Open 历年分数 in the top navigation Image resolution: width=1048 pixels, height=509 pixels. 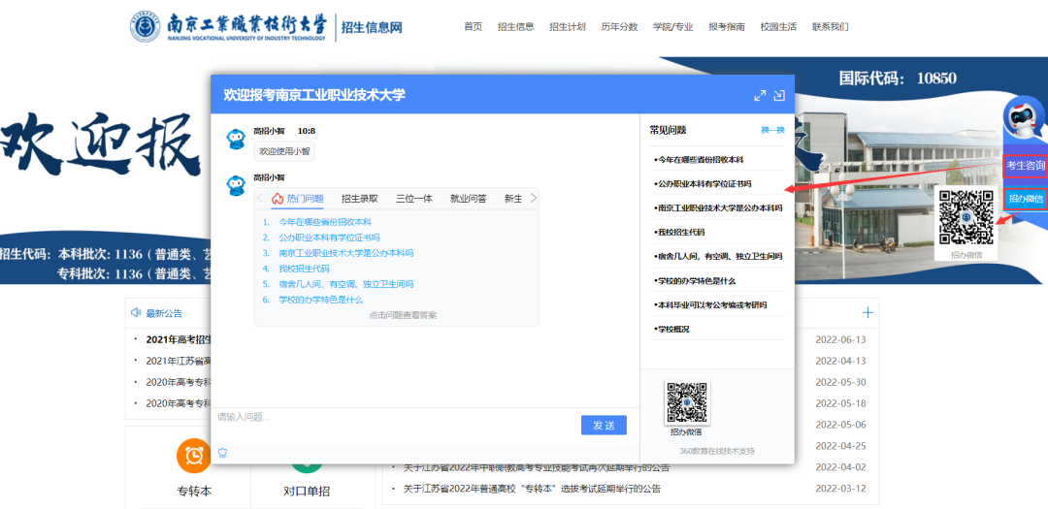click(619, 27)
